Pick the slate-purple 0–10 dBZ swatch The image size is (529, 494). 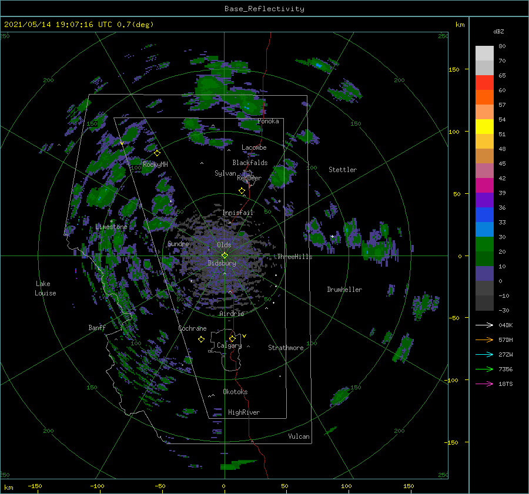(484, 274)
